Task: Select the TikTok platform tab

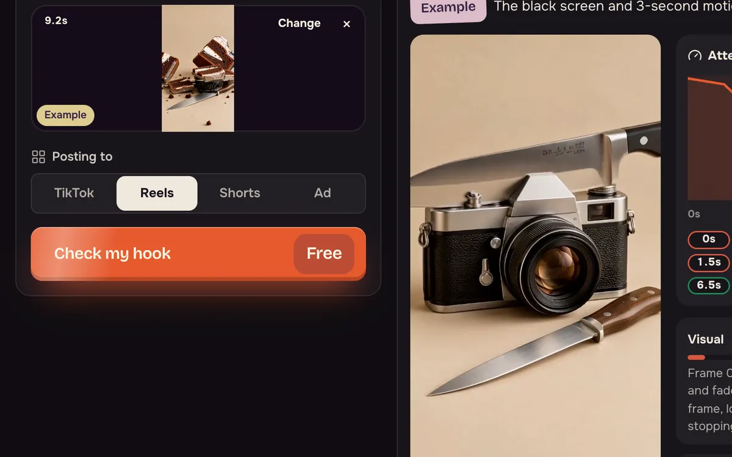Action: pos(74,193)
